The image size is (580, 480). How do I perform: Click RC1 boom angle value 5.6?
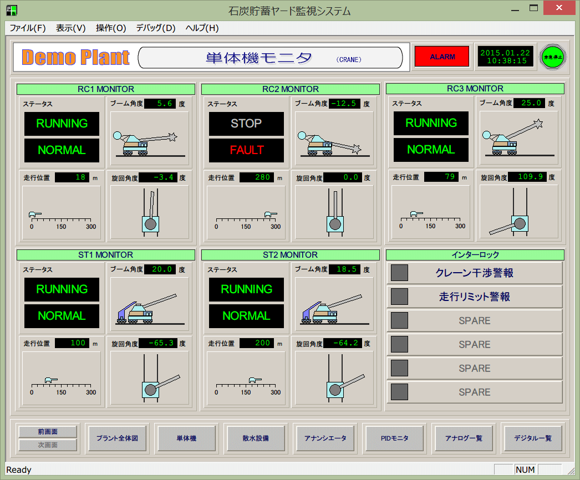click(x=160, y=104)
